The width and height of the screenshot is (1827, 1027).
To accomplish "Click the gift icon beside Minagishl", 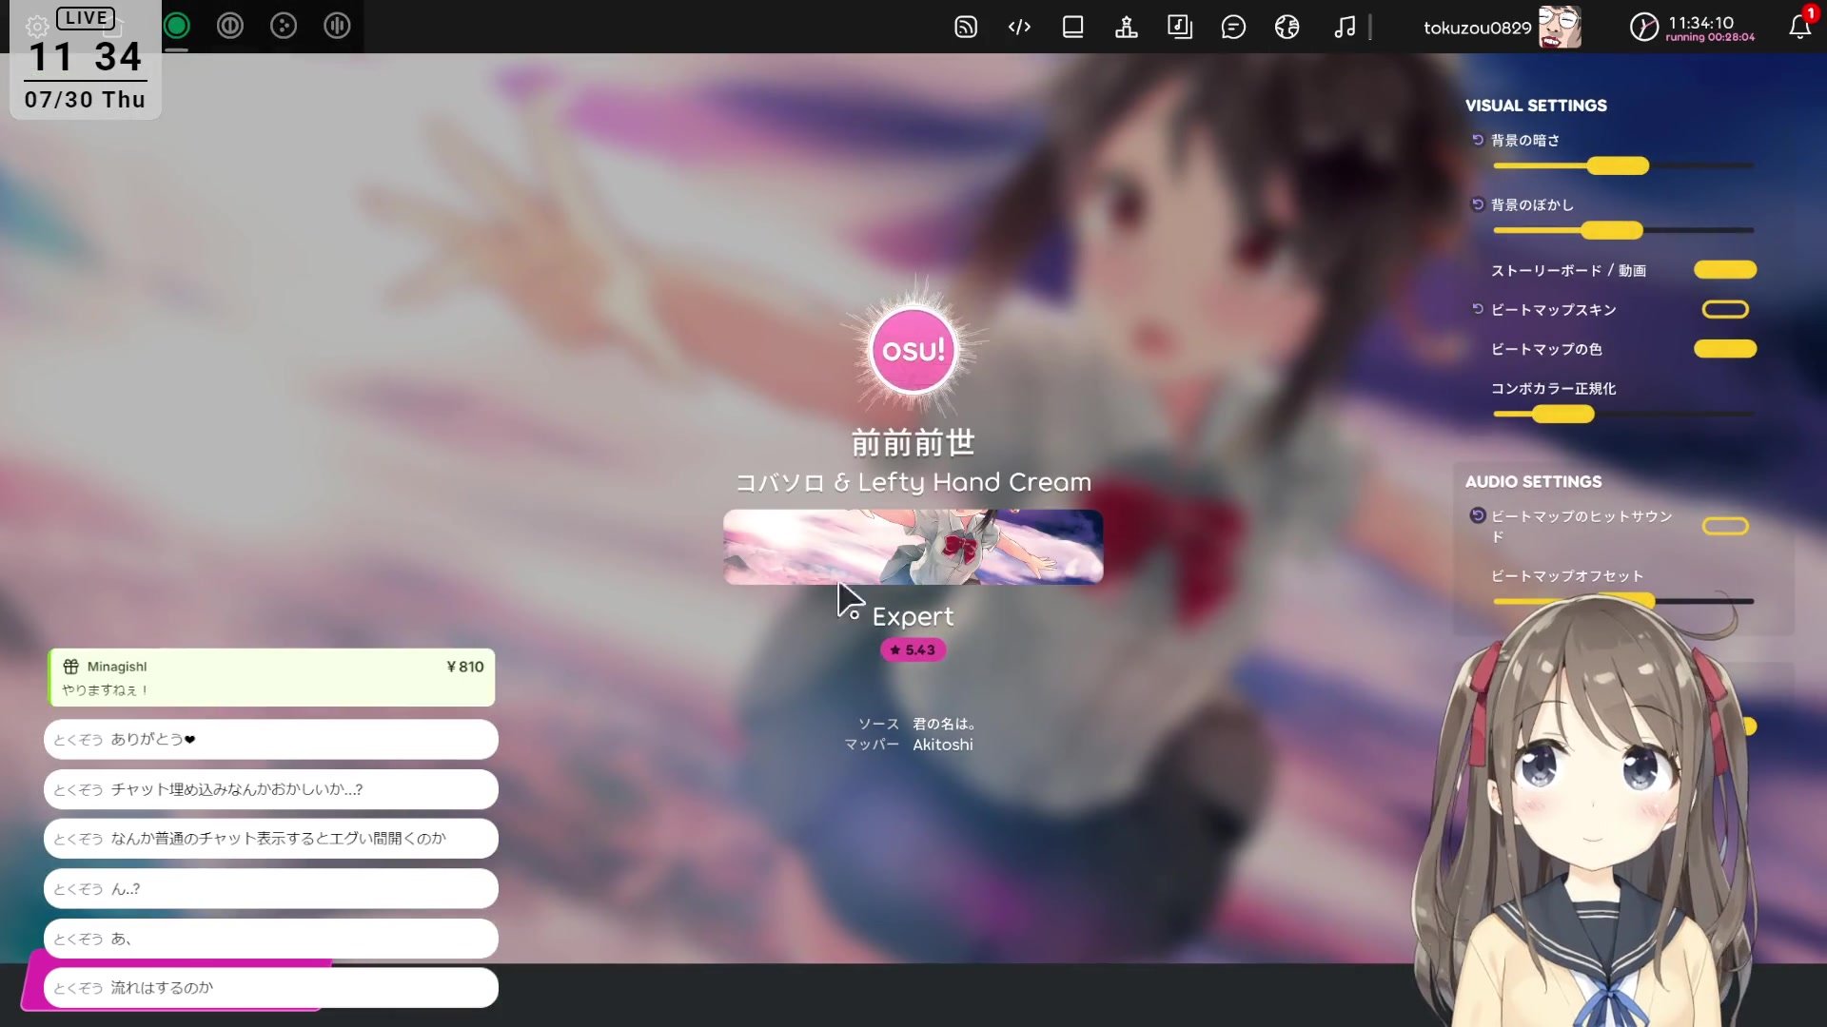I will tap(71, 667).
